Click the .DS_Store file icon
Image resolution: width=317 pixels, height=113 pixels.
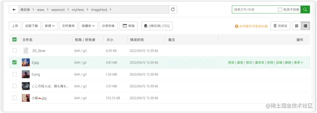(26, 51)
